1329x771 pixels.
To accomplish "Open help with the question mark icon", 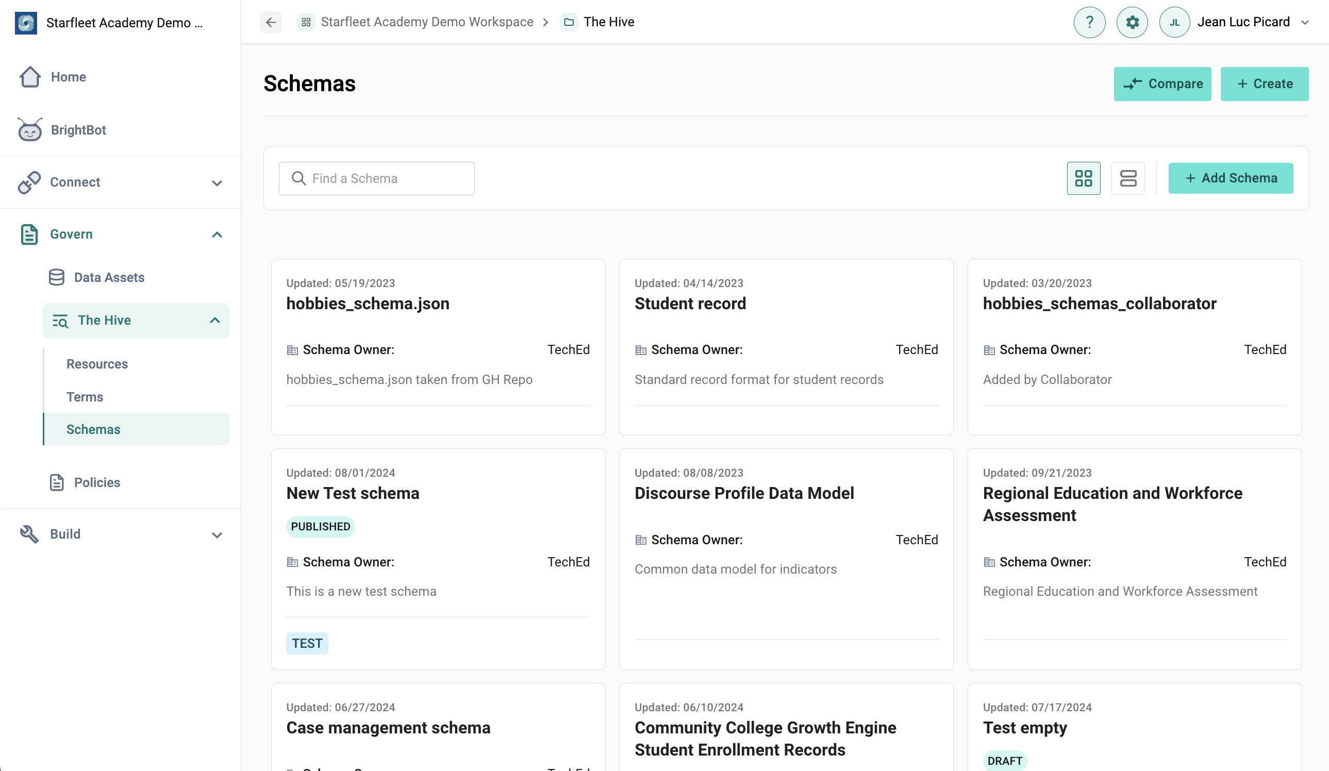I will 1090,22.
